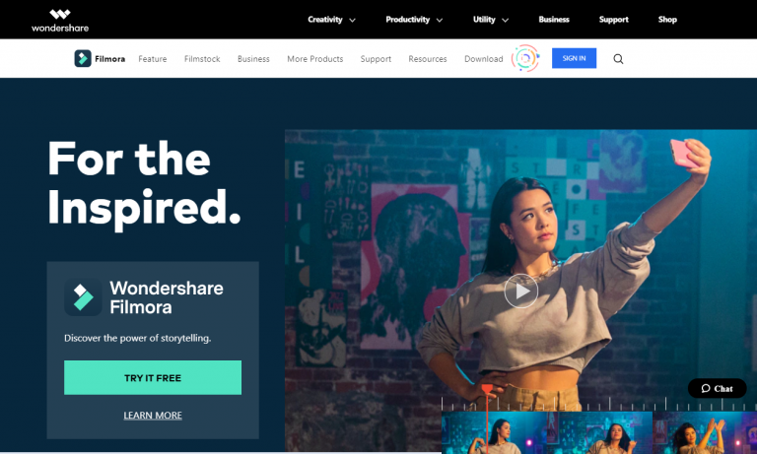Click the colorful circular promo icon

click(x=525, y=58)
